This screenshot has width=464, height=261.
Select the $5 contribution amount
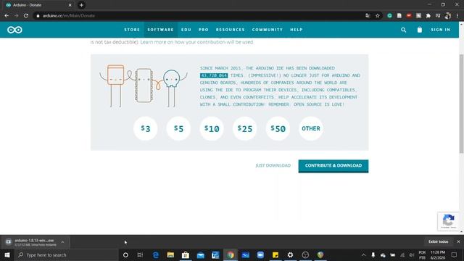[x=178, y=128]
